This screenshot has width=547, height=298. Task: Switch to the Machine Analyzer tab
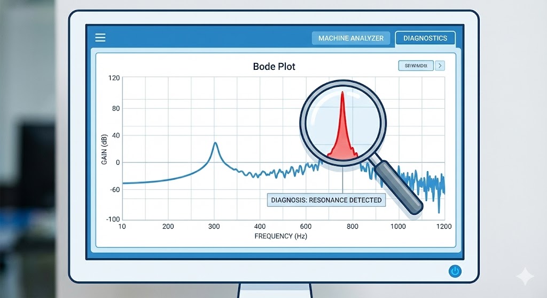click(351, 38)
